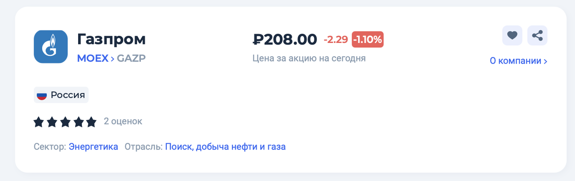575x181 pixels.
Task: Expand the chevron next to 'О компании'
Action: point(545,62)
